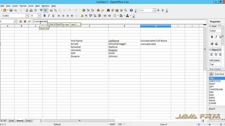
Task: Toggle Underline in the formatting toolbar
Action: (53, 16)
